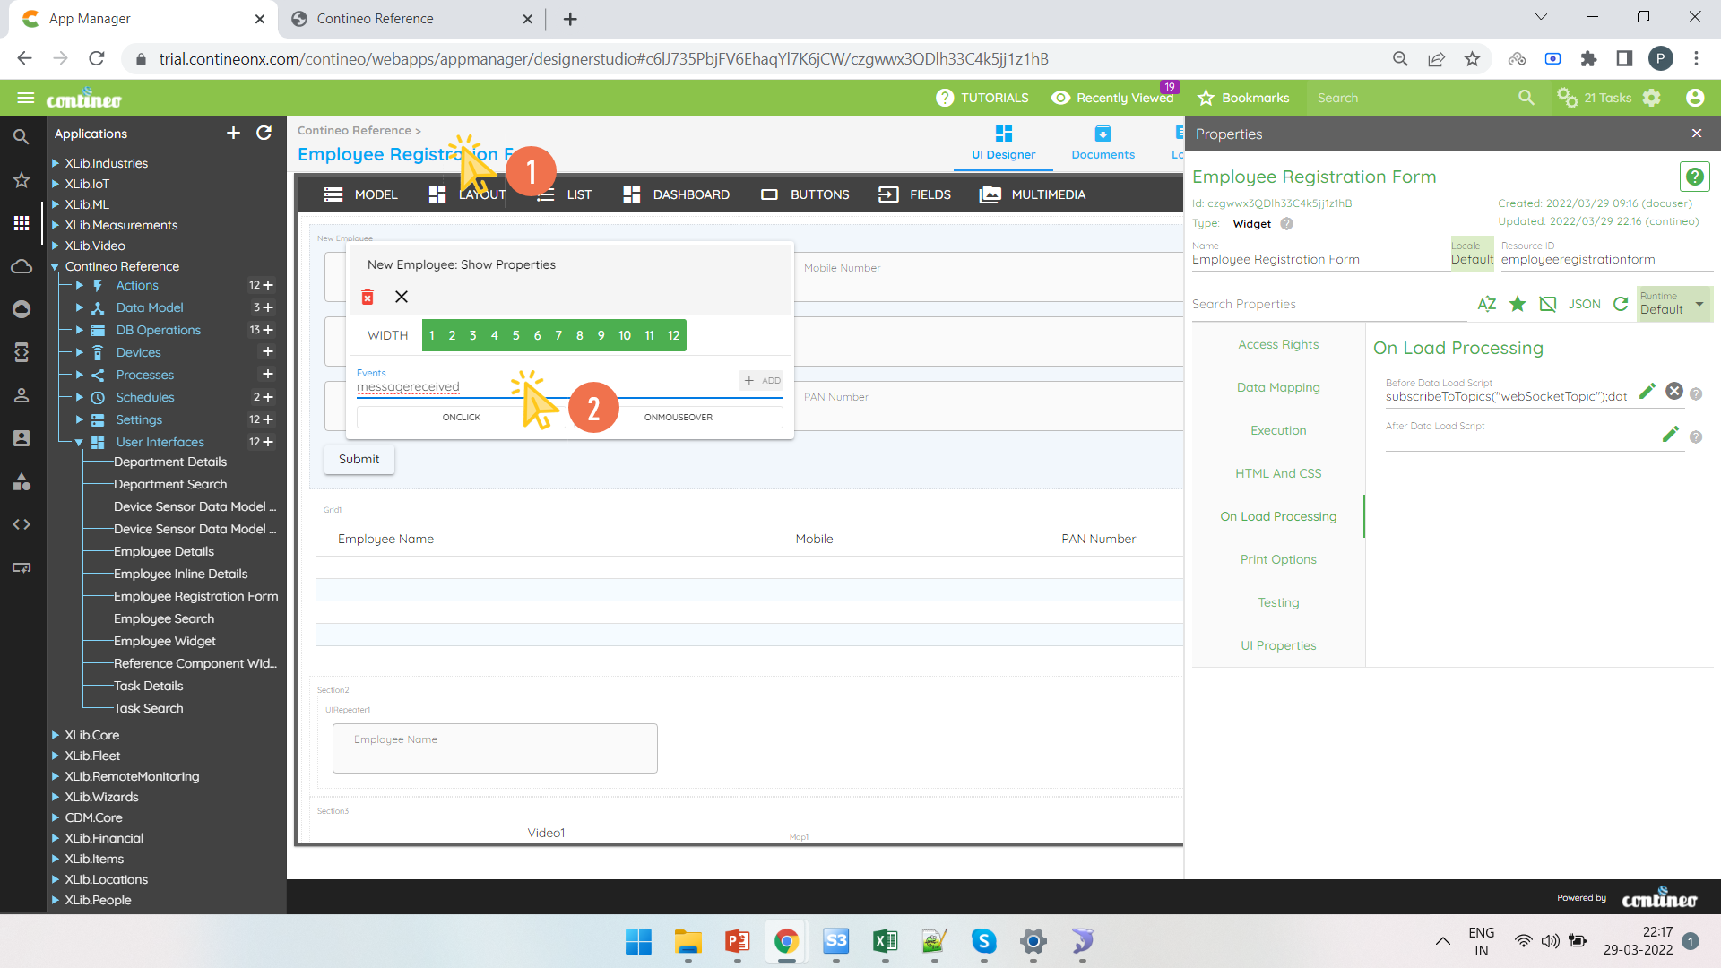Click the cloud icon in the left sidebar
Image resolution: width=1721 pixels, height=968 pixels.
(22, 266)
